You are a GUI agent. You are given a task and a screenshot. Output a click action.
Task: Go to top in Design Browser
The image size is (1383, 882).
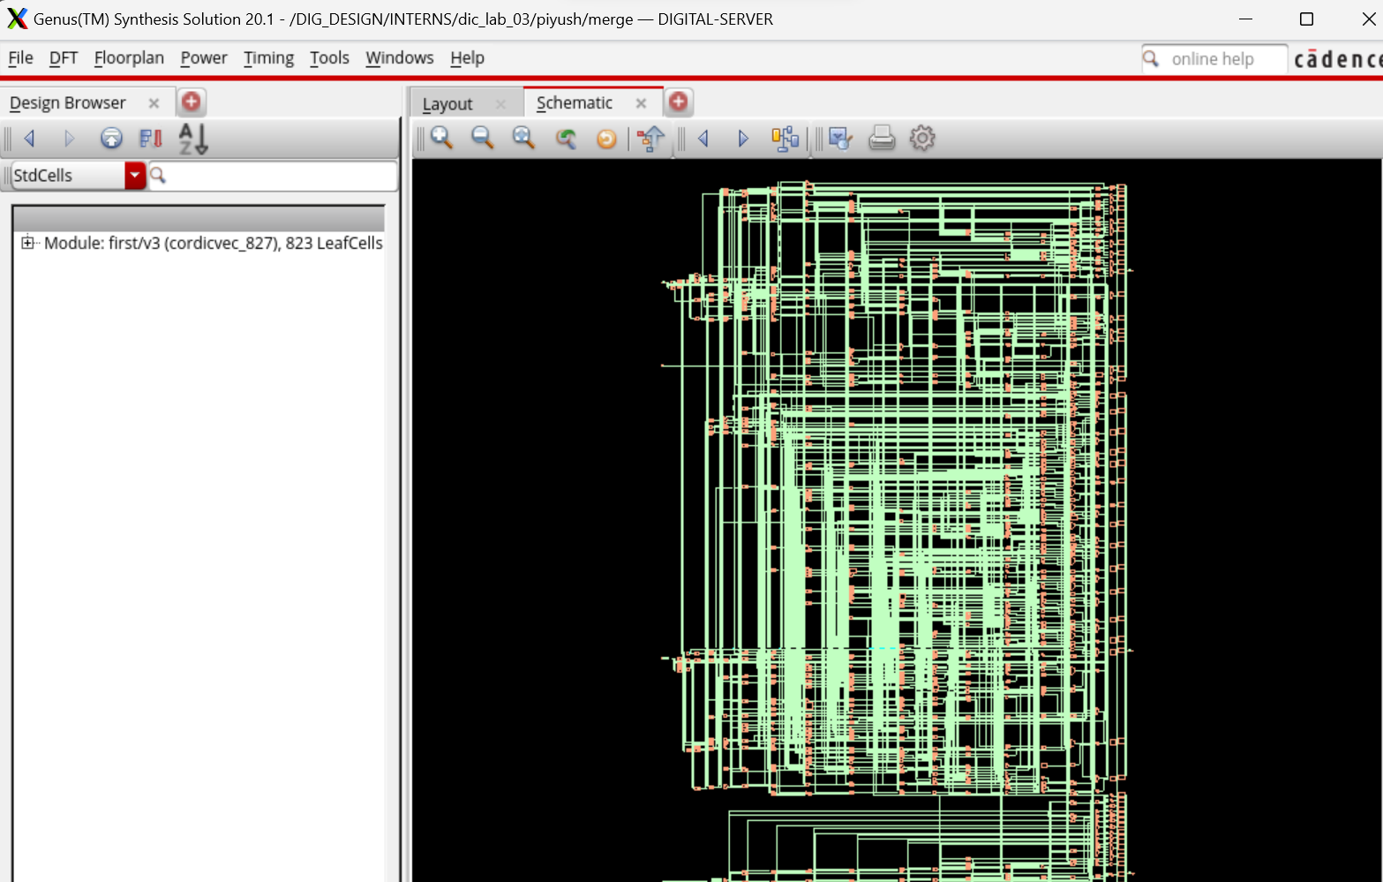(x=111, y=138)
